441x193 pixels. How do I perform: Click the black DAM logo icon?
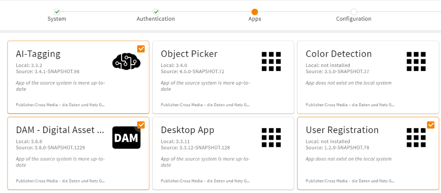[x=126, y=137]
